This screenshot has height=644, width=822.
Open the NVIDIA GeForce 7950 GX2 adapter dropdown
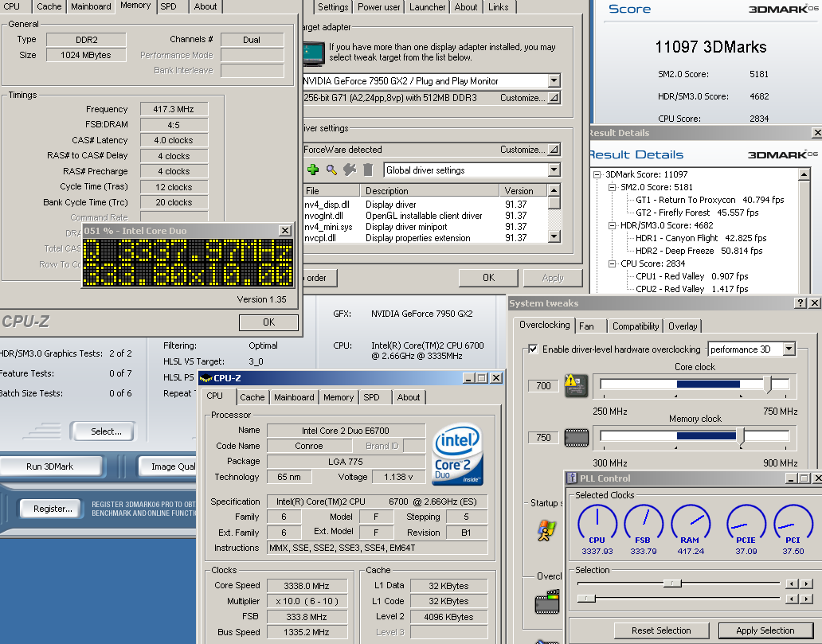(554, 80)
